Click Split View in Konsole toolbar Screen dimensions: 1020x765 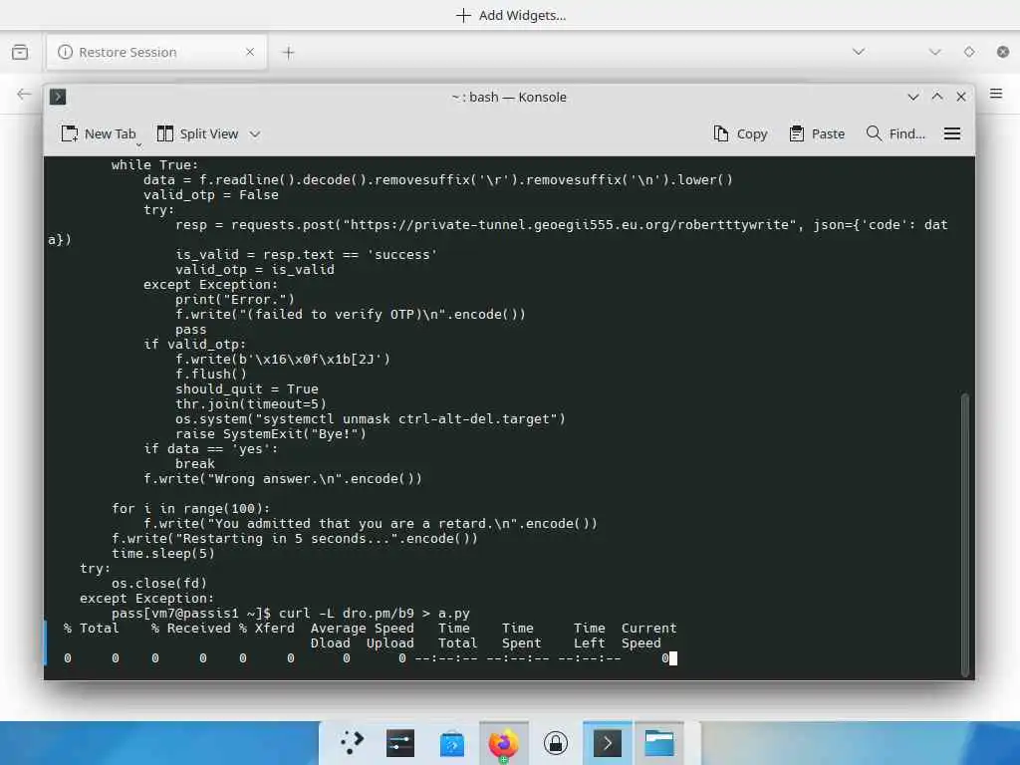(x=198, y=134)
